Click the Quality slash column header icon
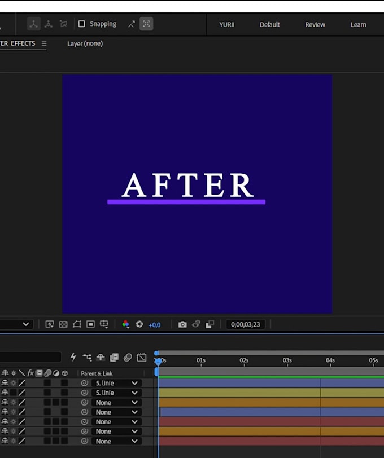Viewport: 384px width, 458px height. [x=22, y=373]
